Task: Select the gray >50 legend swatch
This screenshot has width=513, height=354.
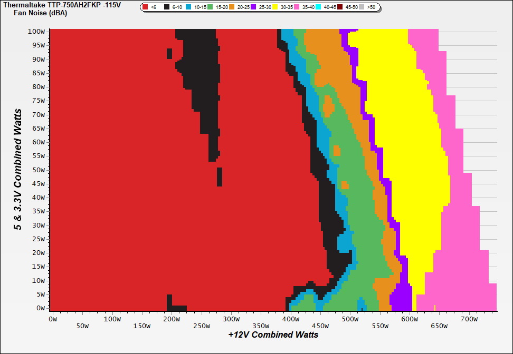Action: [362, 7]
